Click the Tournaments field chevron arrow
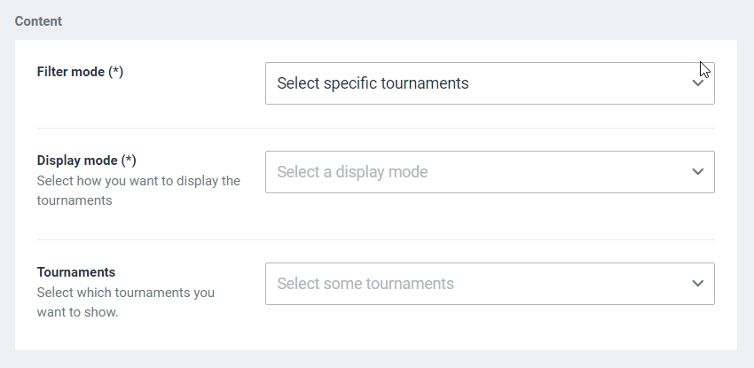This screenshot has height=368, width=754. tap(697, 284)
